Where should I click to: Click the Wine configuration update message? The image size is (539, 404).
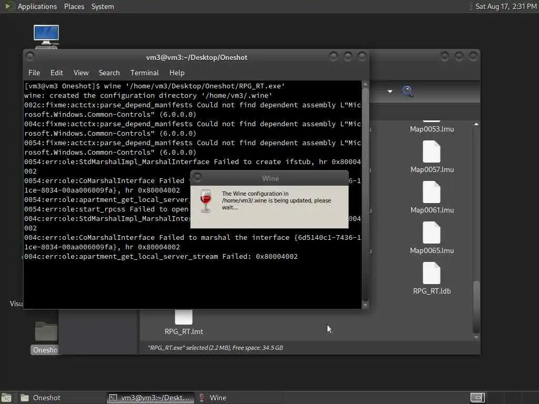coord(276,200)
